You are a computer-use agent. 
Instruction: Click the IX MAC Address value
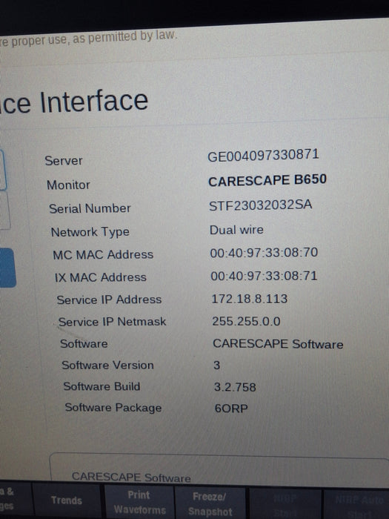[264, 276]
